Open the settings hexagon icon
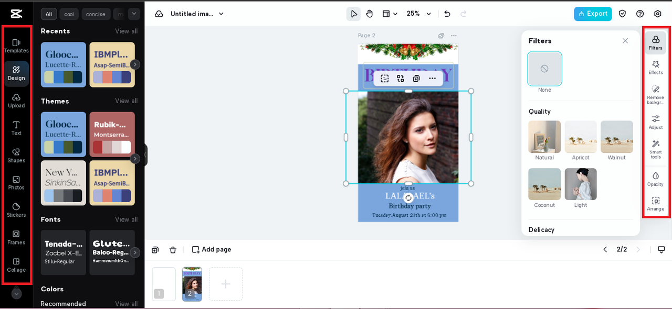672x309 pixels. [x=658, y=14]
